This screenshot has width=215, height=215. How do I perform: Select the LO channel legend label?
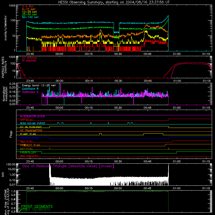pos(30,58)
